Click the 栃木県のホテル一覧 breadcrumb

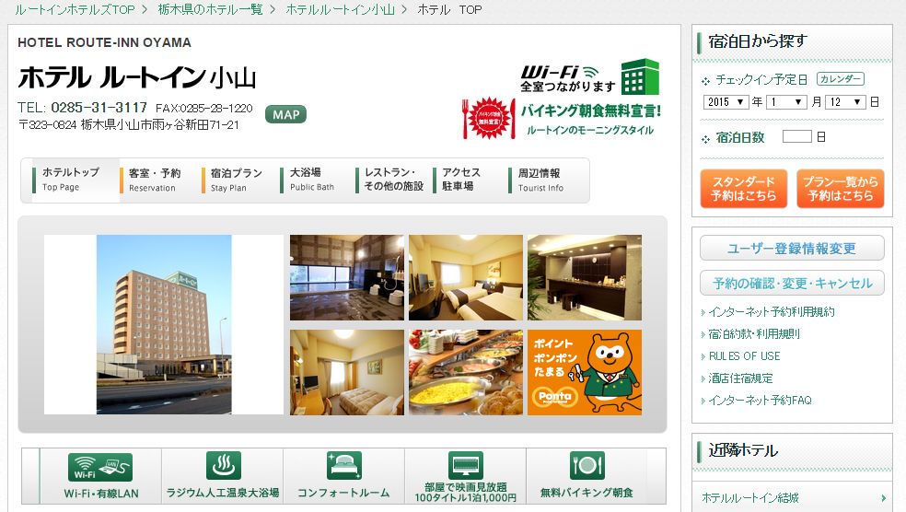tap(210, 9)
